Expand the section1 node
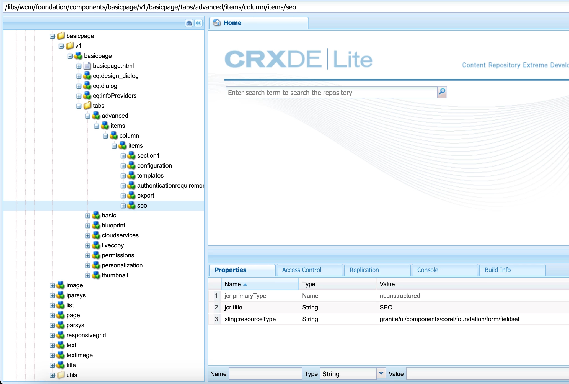 123,156
